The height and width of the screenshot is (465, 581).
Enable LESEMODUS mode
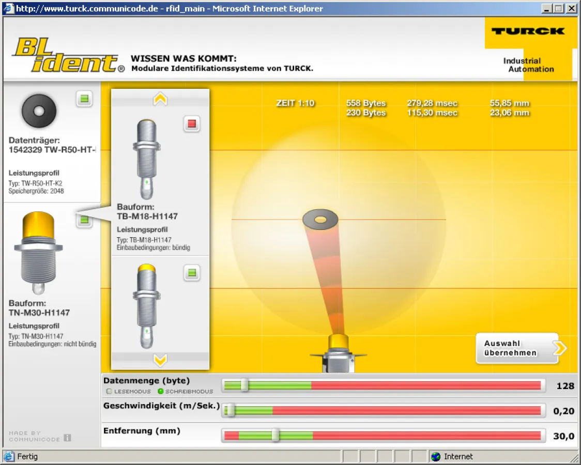coord(109,391)
